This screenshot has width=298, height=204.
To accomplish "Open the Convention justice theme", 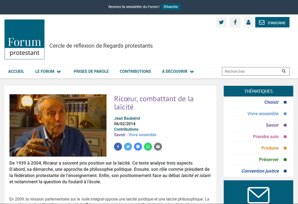I will [x=260, y=171].
